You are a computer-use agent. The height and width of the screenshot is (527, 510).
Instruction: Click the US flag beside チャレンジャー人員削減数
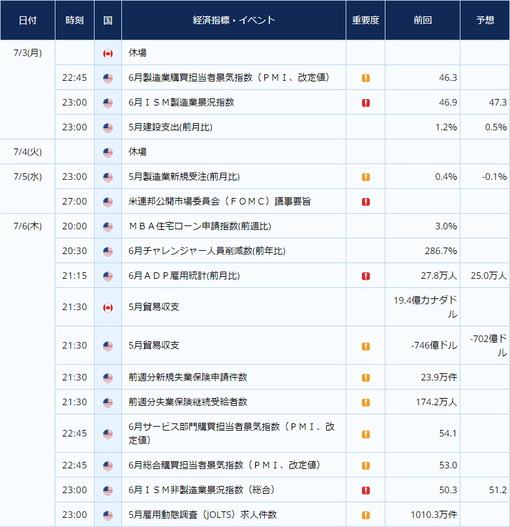point(108,251)
